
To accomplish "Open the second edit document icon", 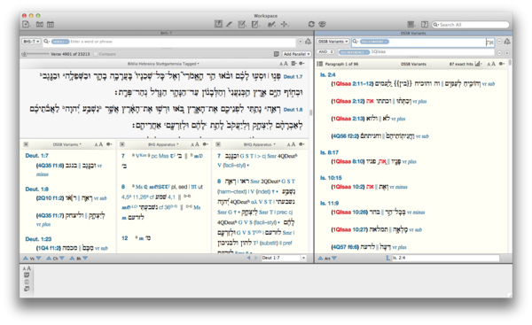I will (x=255, y=24).
